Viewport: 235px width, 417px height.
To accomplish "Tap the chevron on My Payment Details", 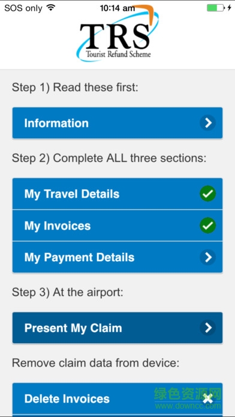I will [x=207, y=257].
